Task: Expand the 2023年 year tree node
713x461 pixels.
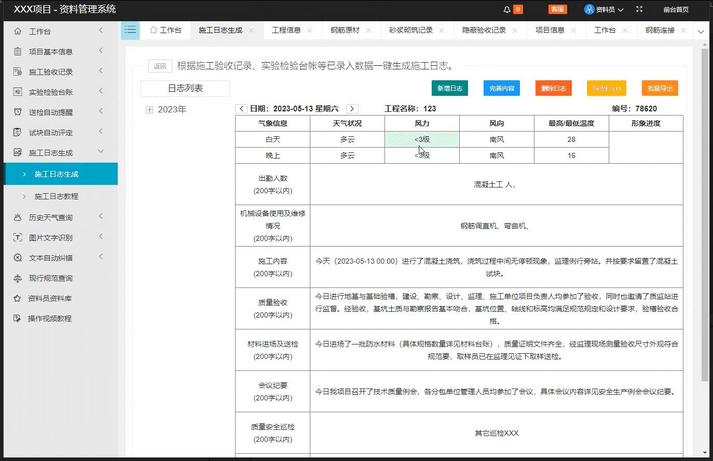Action: tap(149, 109)
